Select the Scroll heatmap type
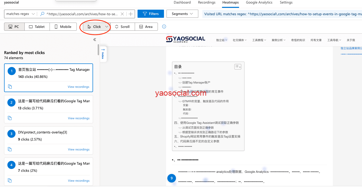This screenshot has height=187, width=362. pos(122,27)
